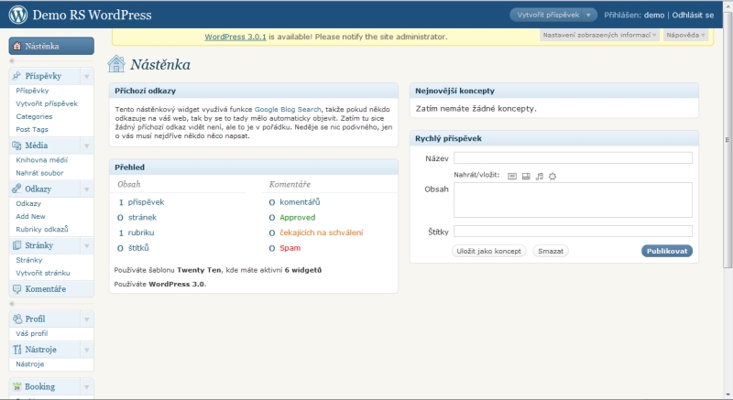The height and width of the screenshot is (400, 733).
Task: Click the Komentáře speech bubble icon
Action: click(x=16, y=289)
